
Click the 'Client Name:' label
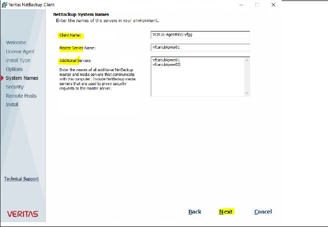[x=70, y=35]
